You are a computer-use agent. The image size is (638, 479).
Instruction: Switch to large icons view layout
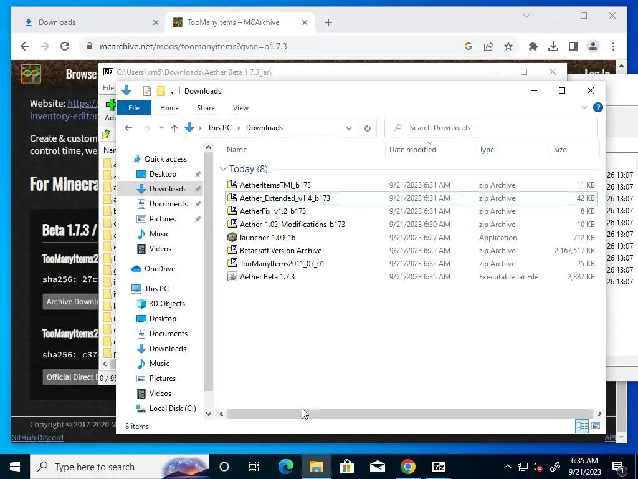tap(596, 426)
